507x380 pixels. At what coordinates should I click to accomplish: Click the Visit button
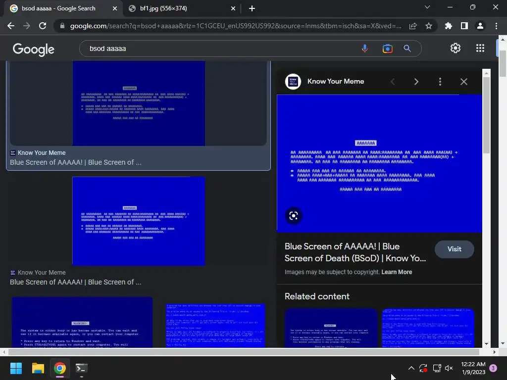point(455,249)
